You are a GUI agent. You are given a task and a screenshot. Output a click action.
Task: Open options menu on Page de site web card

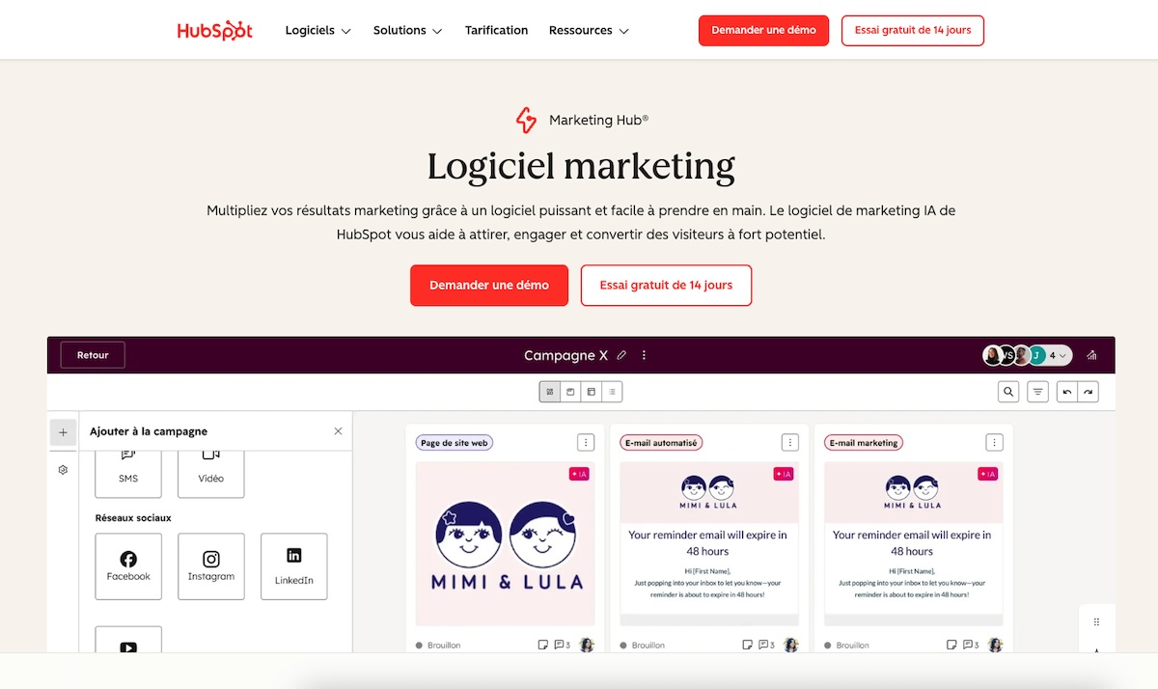click(586, 442)
